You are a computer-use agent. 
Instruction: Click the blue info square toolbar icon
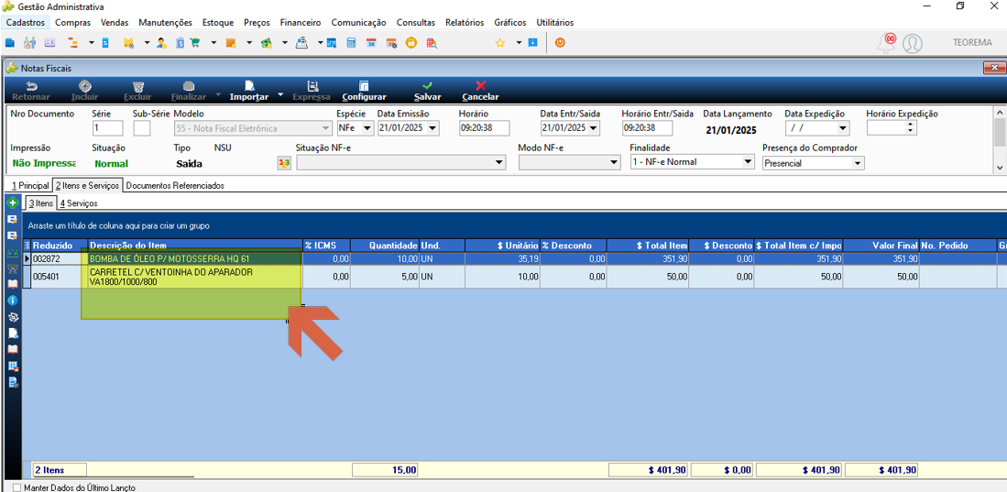(532, 43)
